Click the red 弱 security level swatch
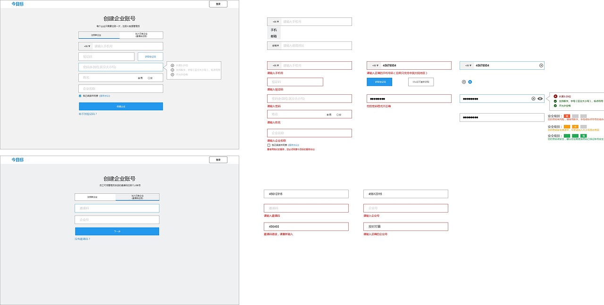The image size is (604, 305). point(567,116)
